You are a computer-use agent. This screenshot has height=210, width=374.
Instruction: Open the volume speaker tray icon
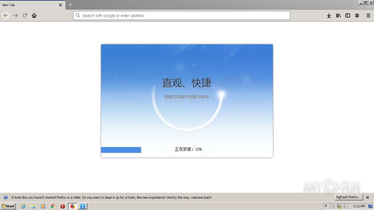coord(332,206)
